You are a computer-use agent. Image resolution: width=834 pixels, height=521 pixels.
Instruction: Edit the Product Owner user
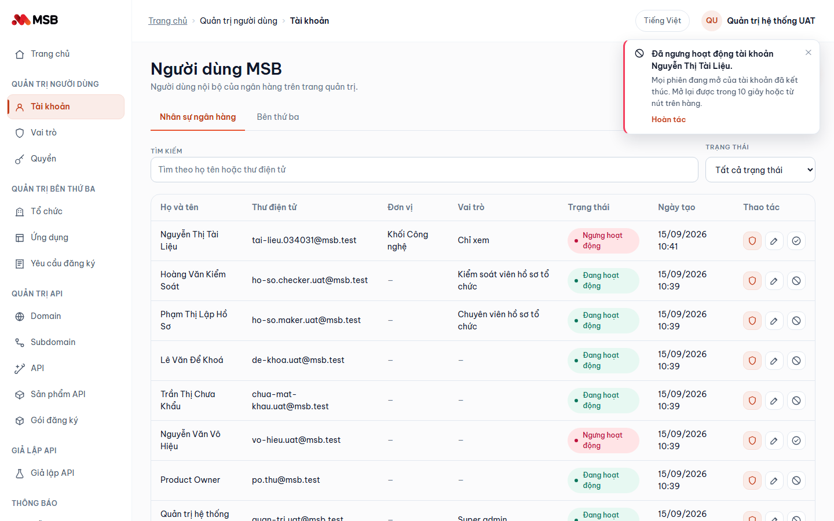click(774, 480)
